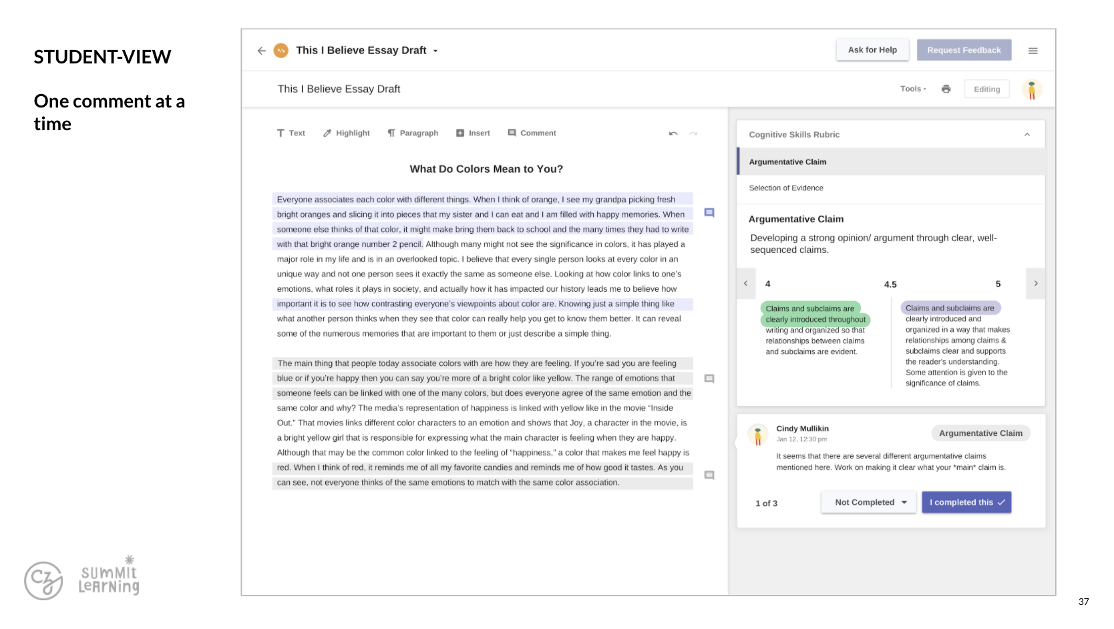Screen dimensions: 1114x629
Task: Click the purple highlighted 'Claims and subclaims are' text
Action: (950, 308)
